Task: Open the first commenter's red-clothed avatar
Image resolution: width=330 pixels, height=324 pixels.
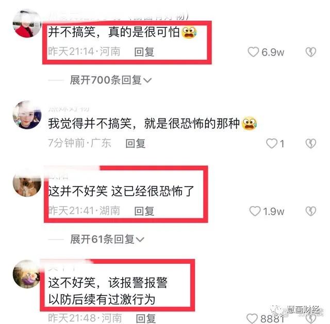Action: click(x=27, y=23)
